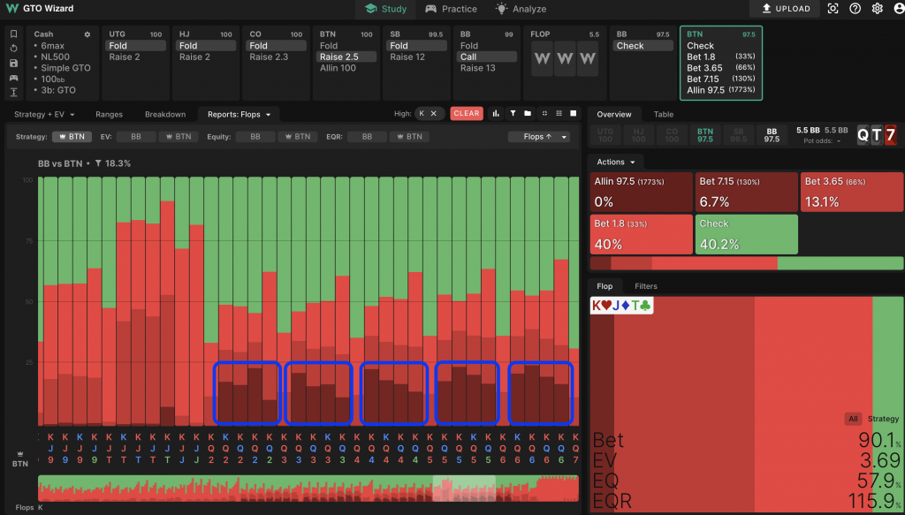Open the Actions dropdown
This screenshot has height=515, width=905.
click(616, 162)
